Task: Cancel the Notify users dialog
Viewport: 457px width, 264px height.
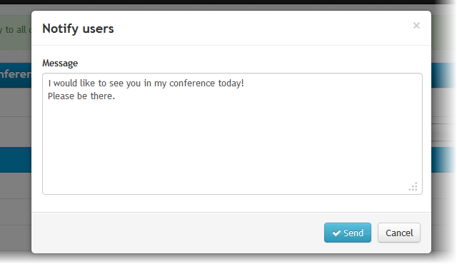Action: click(x=399, y=233)
